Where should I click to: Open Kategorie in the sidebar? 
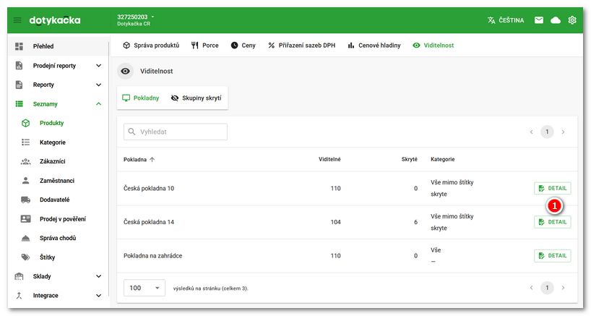point(58,142)
